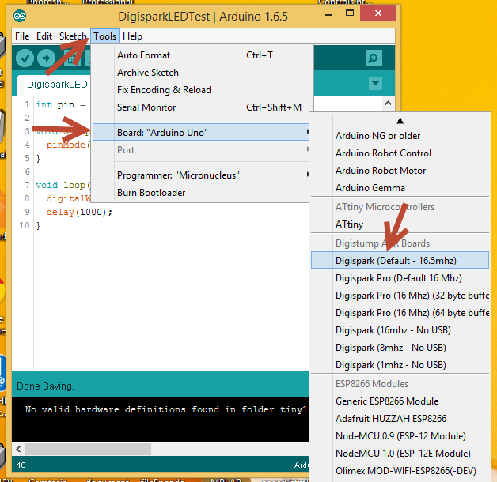The height and width of the screenshot is (482, 497).
Task: Open the Sketch menu
Action: [73, 36]
